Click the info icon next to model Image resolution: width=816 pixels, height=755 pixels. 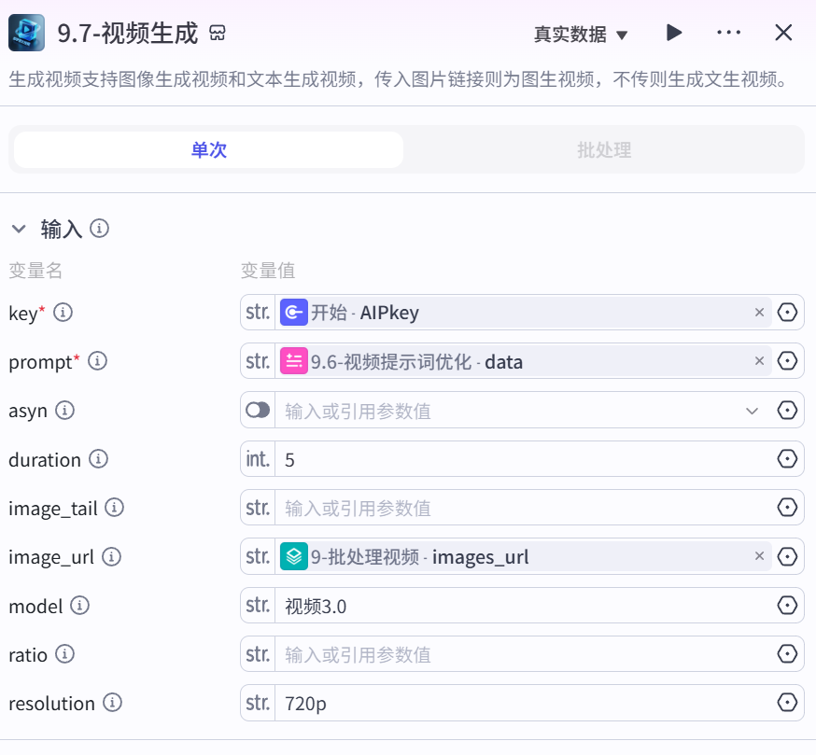[79, 606]
